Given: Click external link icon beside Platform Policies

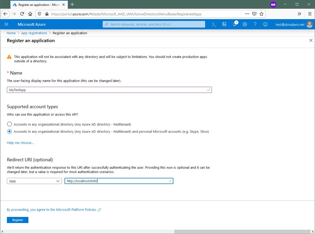Looking at the screenshot, I should tap(99, 210).
